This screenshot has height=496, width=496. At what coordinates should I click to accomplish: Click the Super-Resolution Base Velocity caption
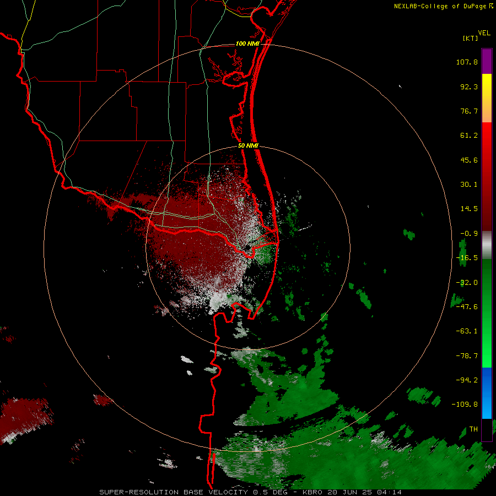251,492
